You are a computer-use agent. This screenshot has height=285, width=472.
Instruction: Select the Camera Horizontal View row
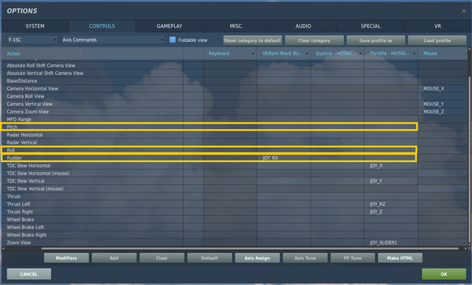[235, 88]
